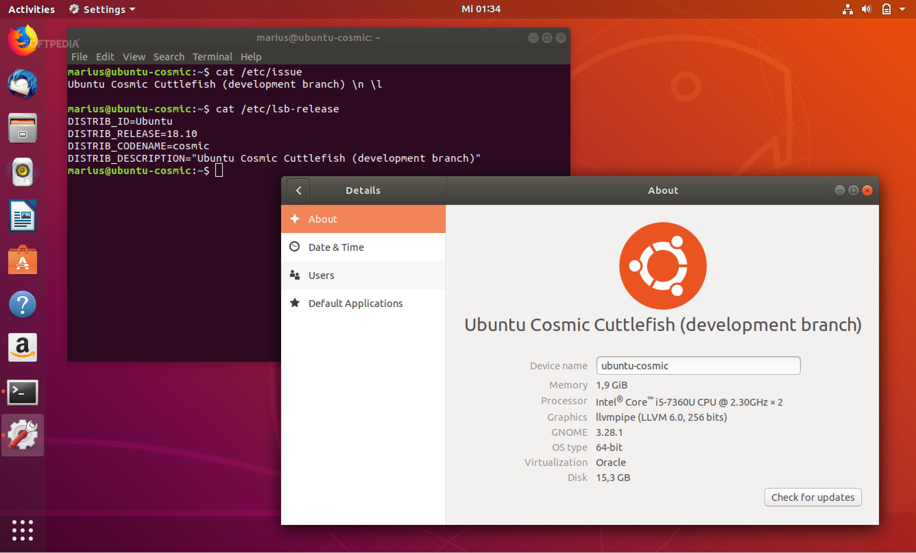Select the About section in Settings
The width and height of the screenshot is (916, 553).
(x=362, y=218)
